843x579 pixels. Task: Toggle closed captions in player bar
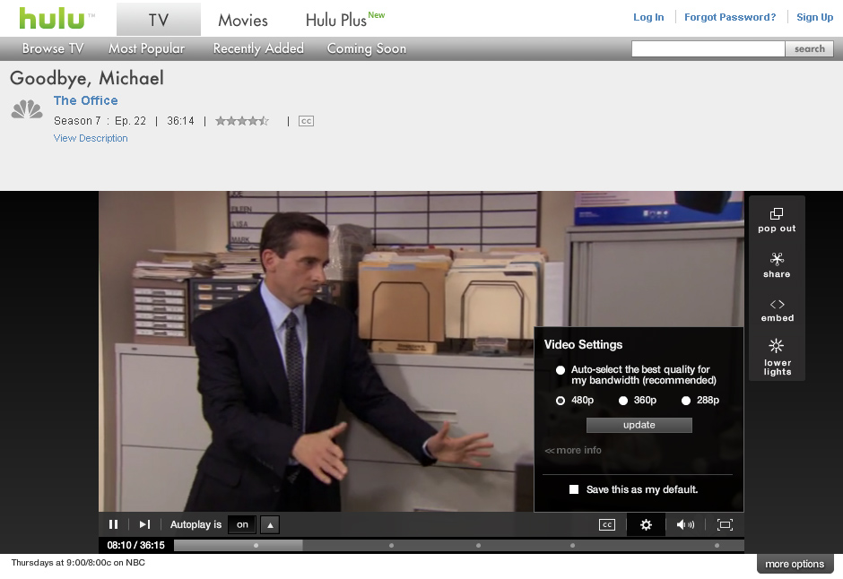(607, 524)
